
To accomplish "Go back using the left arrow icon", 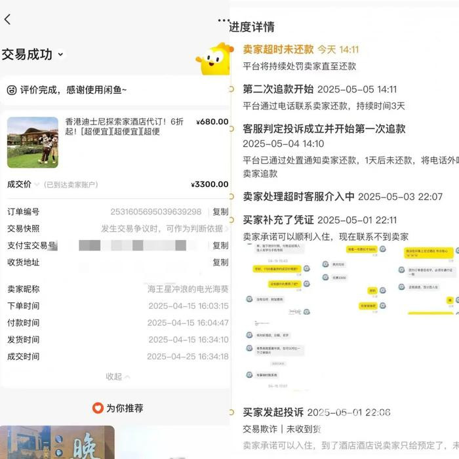I will (x=8, y=19).
